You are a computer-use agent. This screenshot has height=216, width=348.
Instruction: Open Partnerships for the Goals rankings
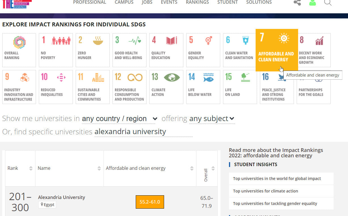[x=313, y=87]
